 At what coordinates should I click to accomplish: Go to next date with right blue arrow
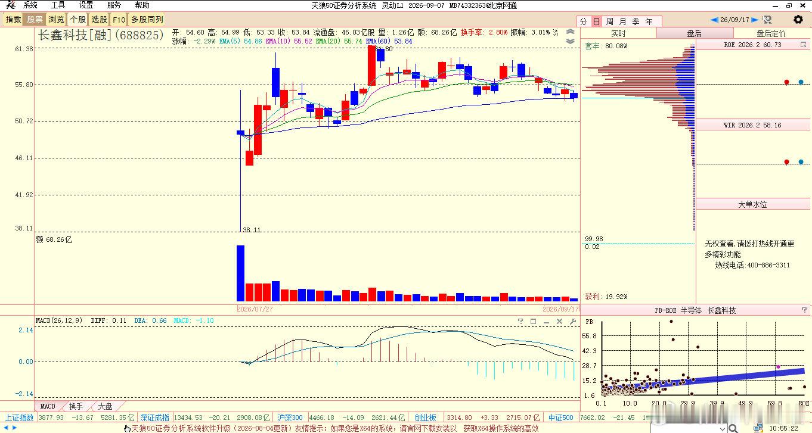[x=755, y=20]
